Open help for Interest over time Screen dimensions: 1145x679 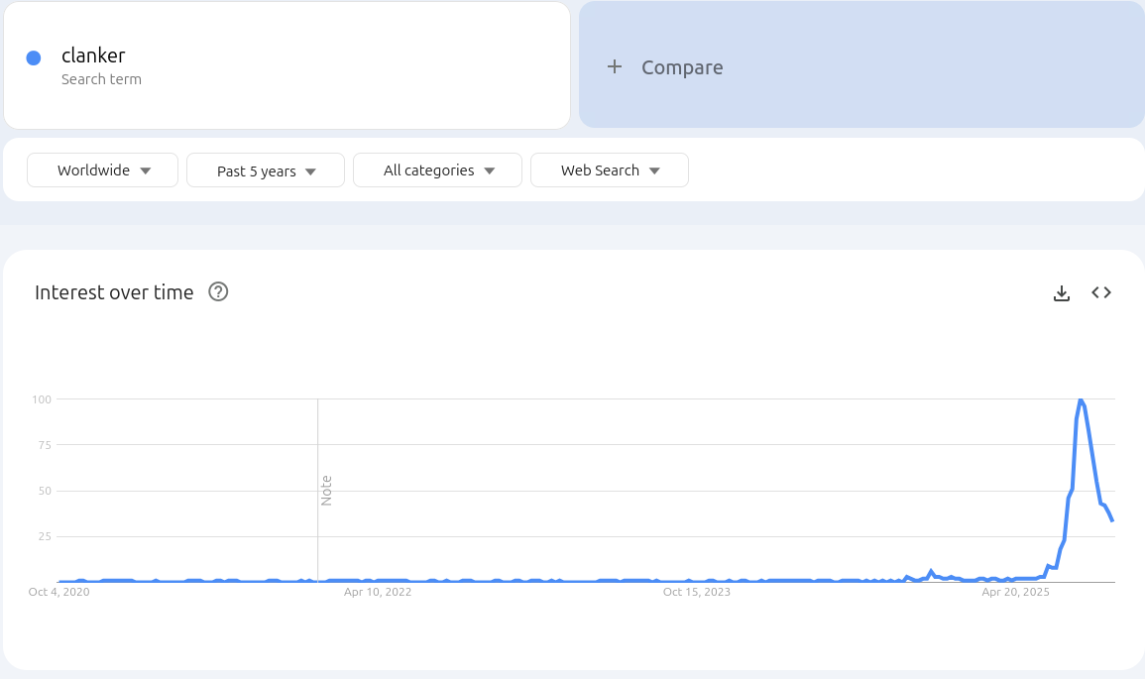coord(218,292)
